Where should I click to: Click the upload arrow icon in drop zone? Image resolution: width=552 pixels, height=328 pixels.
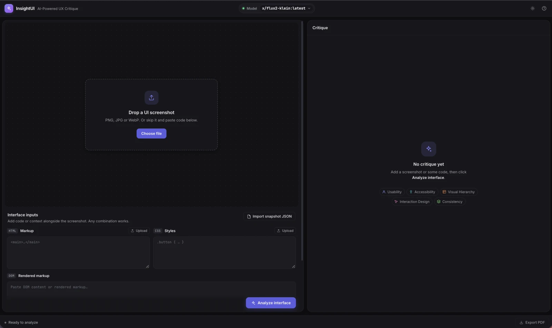tap(151, 98)
